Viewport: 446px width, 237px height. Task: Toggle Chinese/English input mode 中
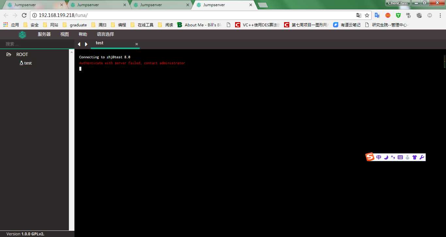[379, 157]
